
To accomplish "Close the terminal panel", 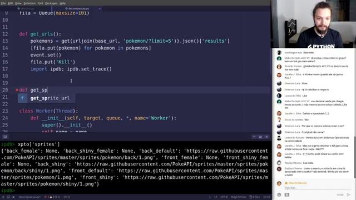I will point(266,137).
